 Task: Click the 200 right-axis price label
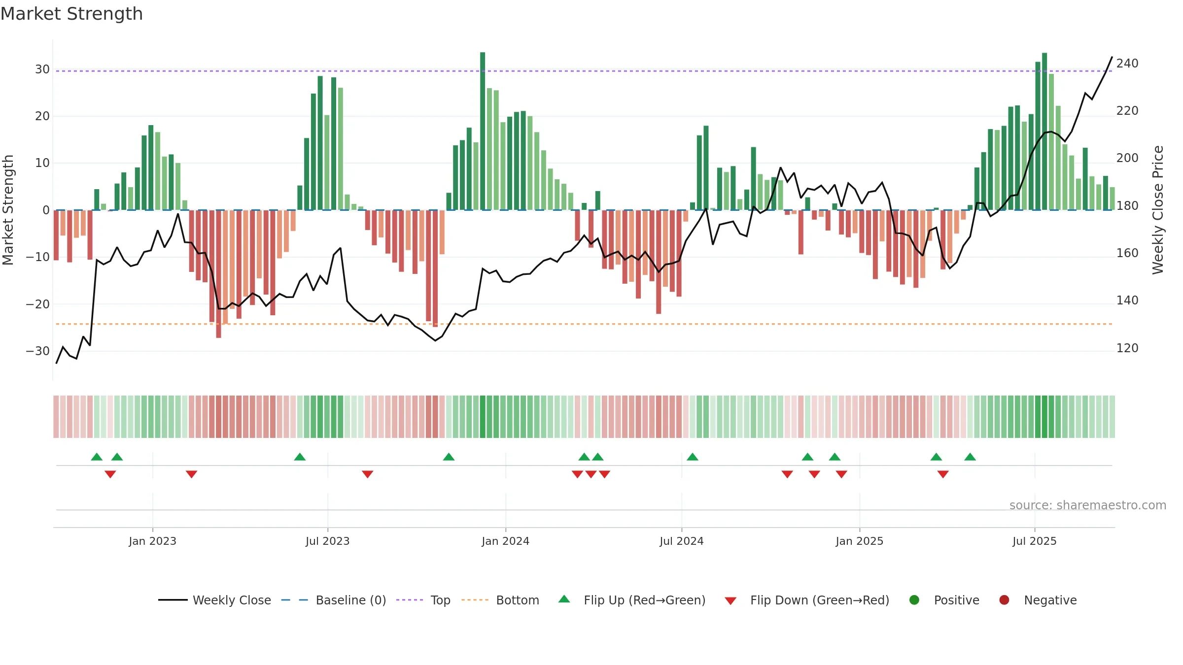click(x=1127, y=158)
